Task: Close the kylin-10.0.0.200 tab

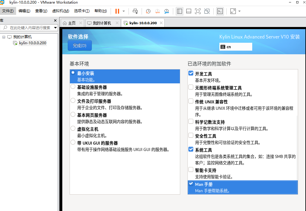Action: (161, 23)
